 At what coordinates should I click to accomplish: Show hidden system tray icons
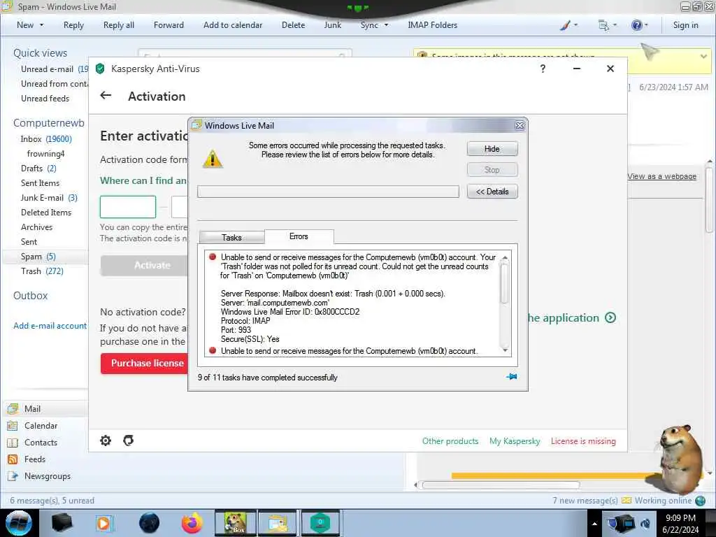point(594,524)
